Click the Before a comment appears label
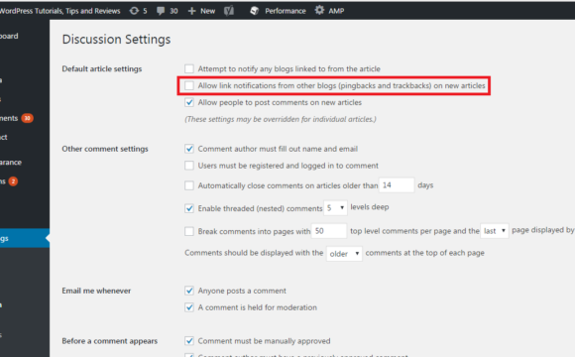Image resolution: width=575 pixels, height=357 pixels. point(110,341)
